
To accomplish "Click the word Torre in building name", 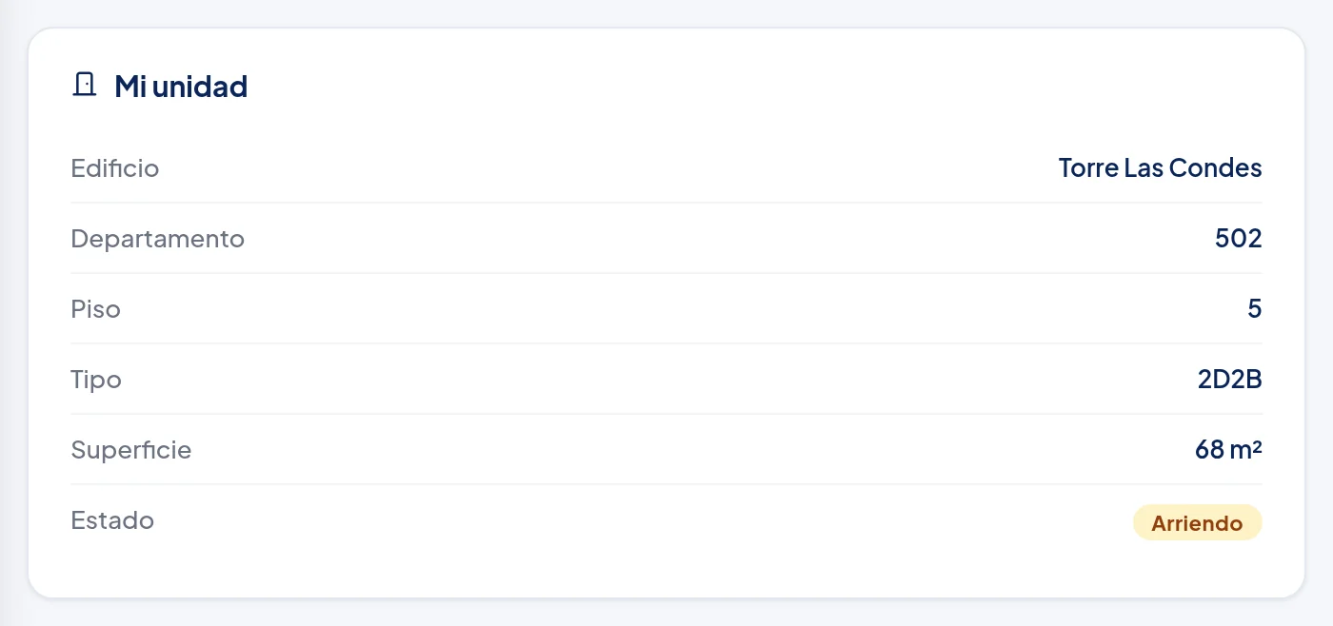I will 1087,168.
